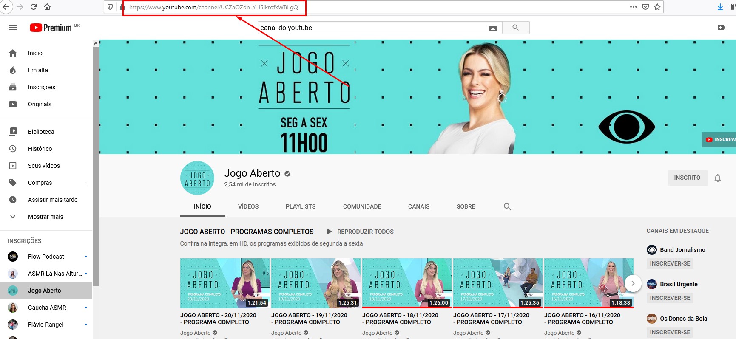This screenshot has width=736, height=339.
Task: Reload the page with the refresh icon
Action: [34, 7]
